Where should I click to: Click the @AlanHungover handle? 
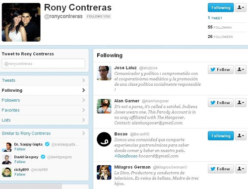tap(155, 101)
